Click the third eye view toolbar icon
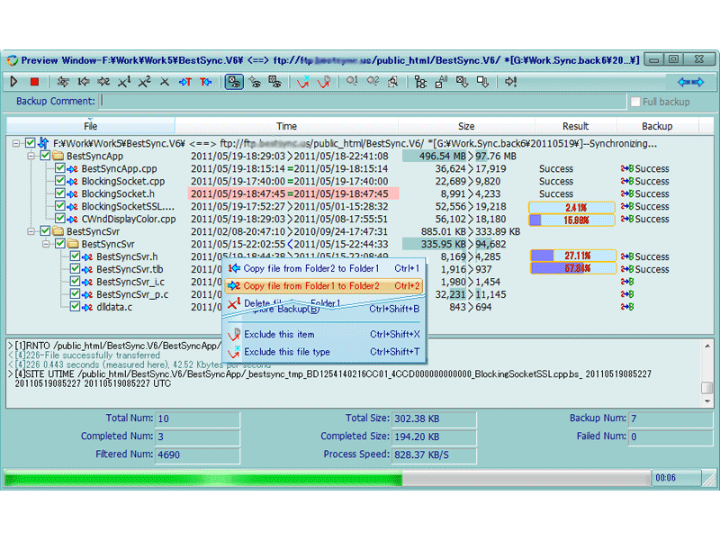720x540 pixels. click(274, 82)
